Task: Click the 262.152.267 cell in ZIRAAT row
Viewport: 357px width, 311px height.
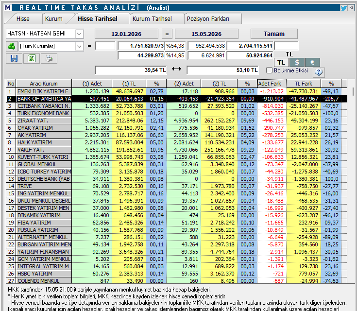Action: (x=219, y=121)
